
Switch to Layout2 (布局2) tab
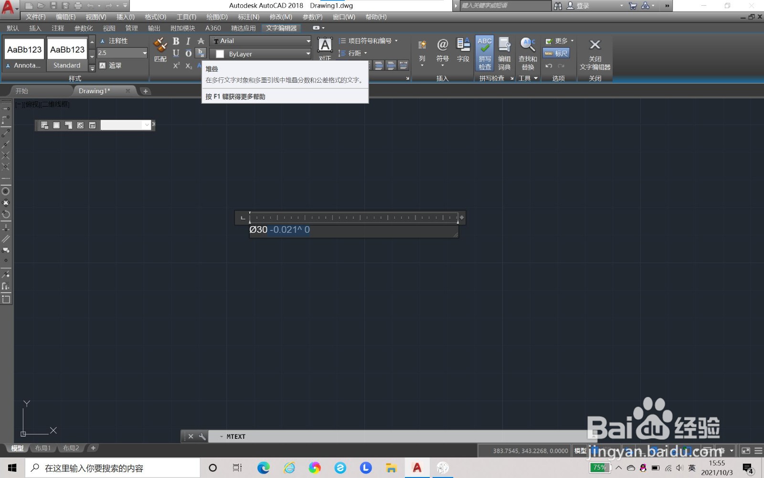coord(71,448)
